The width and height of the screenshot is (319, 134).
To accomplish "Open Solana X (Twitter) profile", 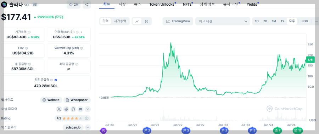I will [x=59, y=109].
